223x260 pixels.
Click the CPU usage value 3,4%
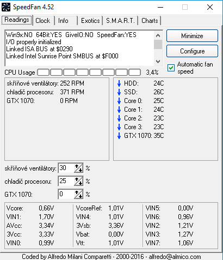pyautogui.click(x=152, y=72)
